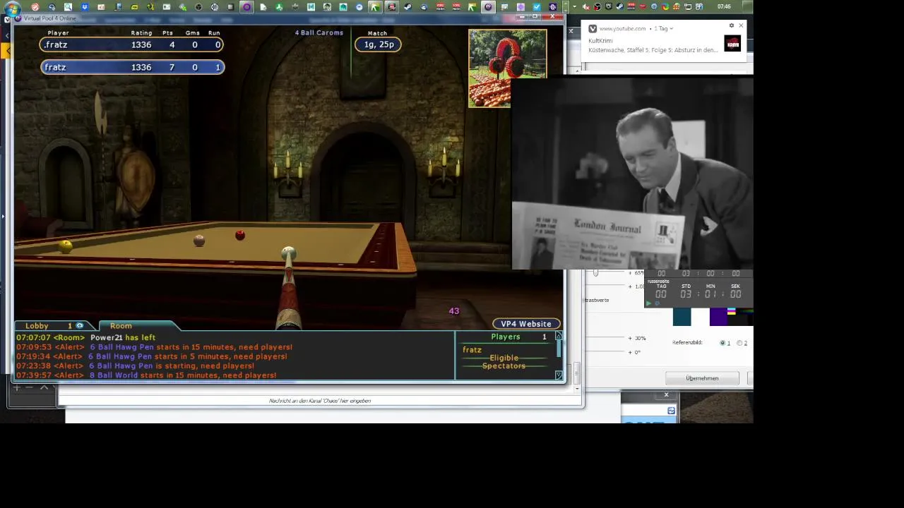
Task: Switch to the Room tab
Action: pos(121,326)
